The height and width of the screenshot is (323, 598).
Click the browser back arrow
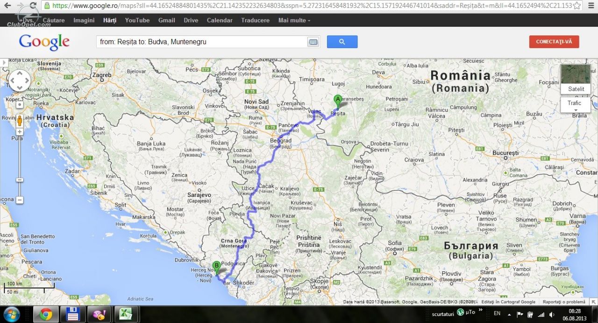click(x=8, y=5)
